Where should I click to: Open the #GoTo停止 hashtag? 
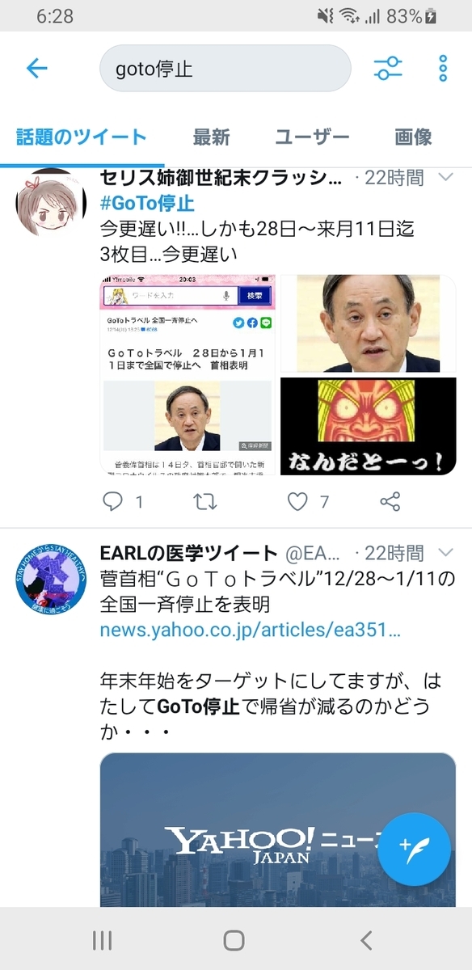147,203
